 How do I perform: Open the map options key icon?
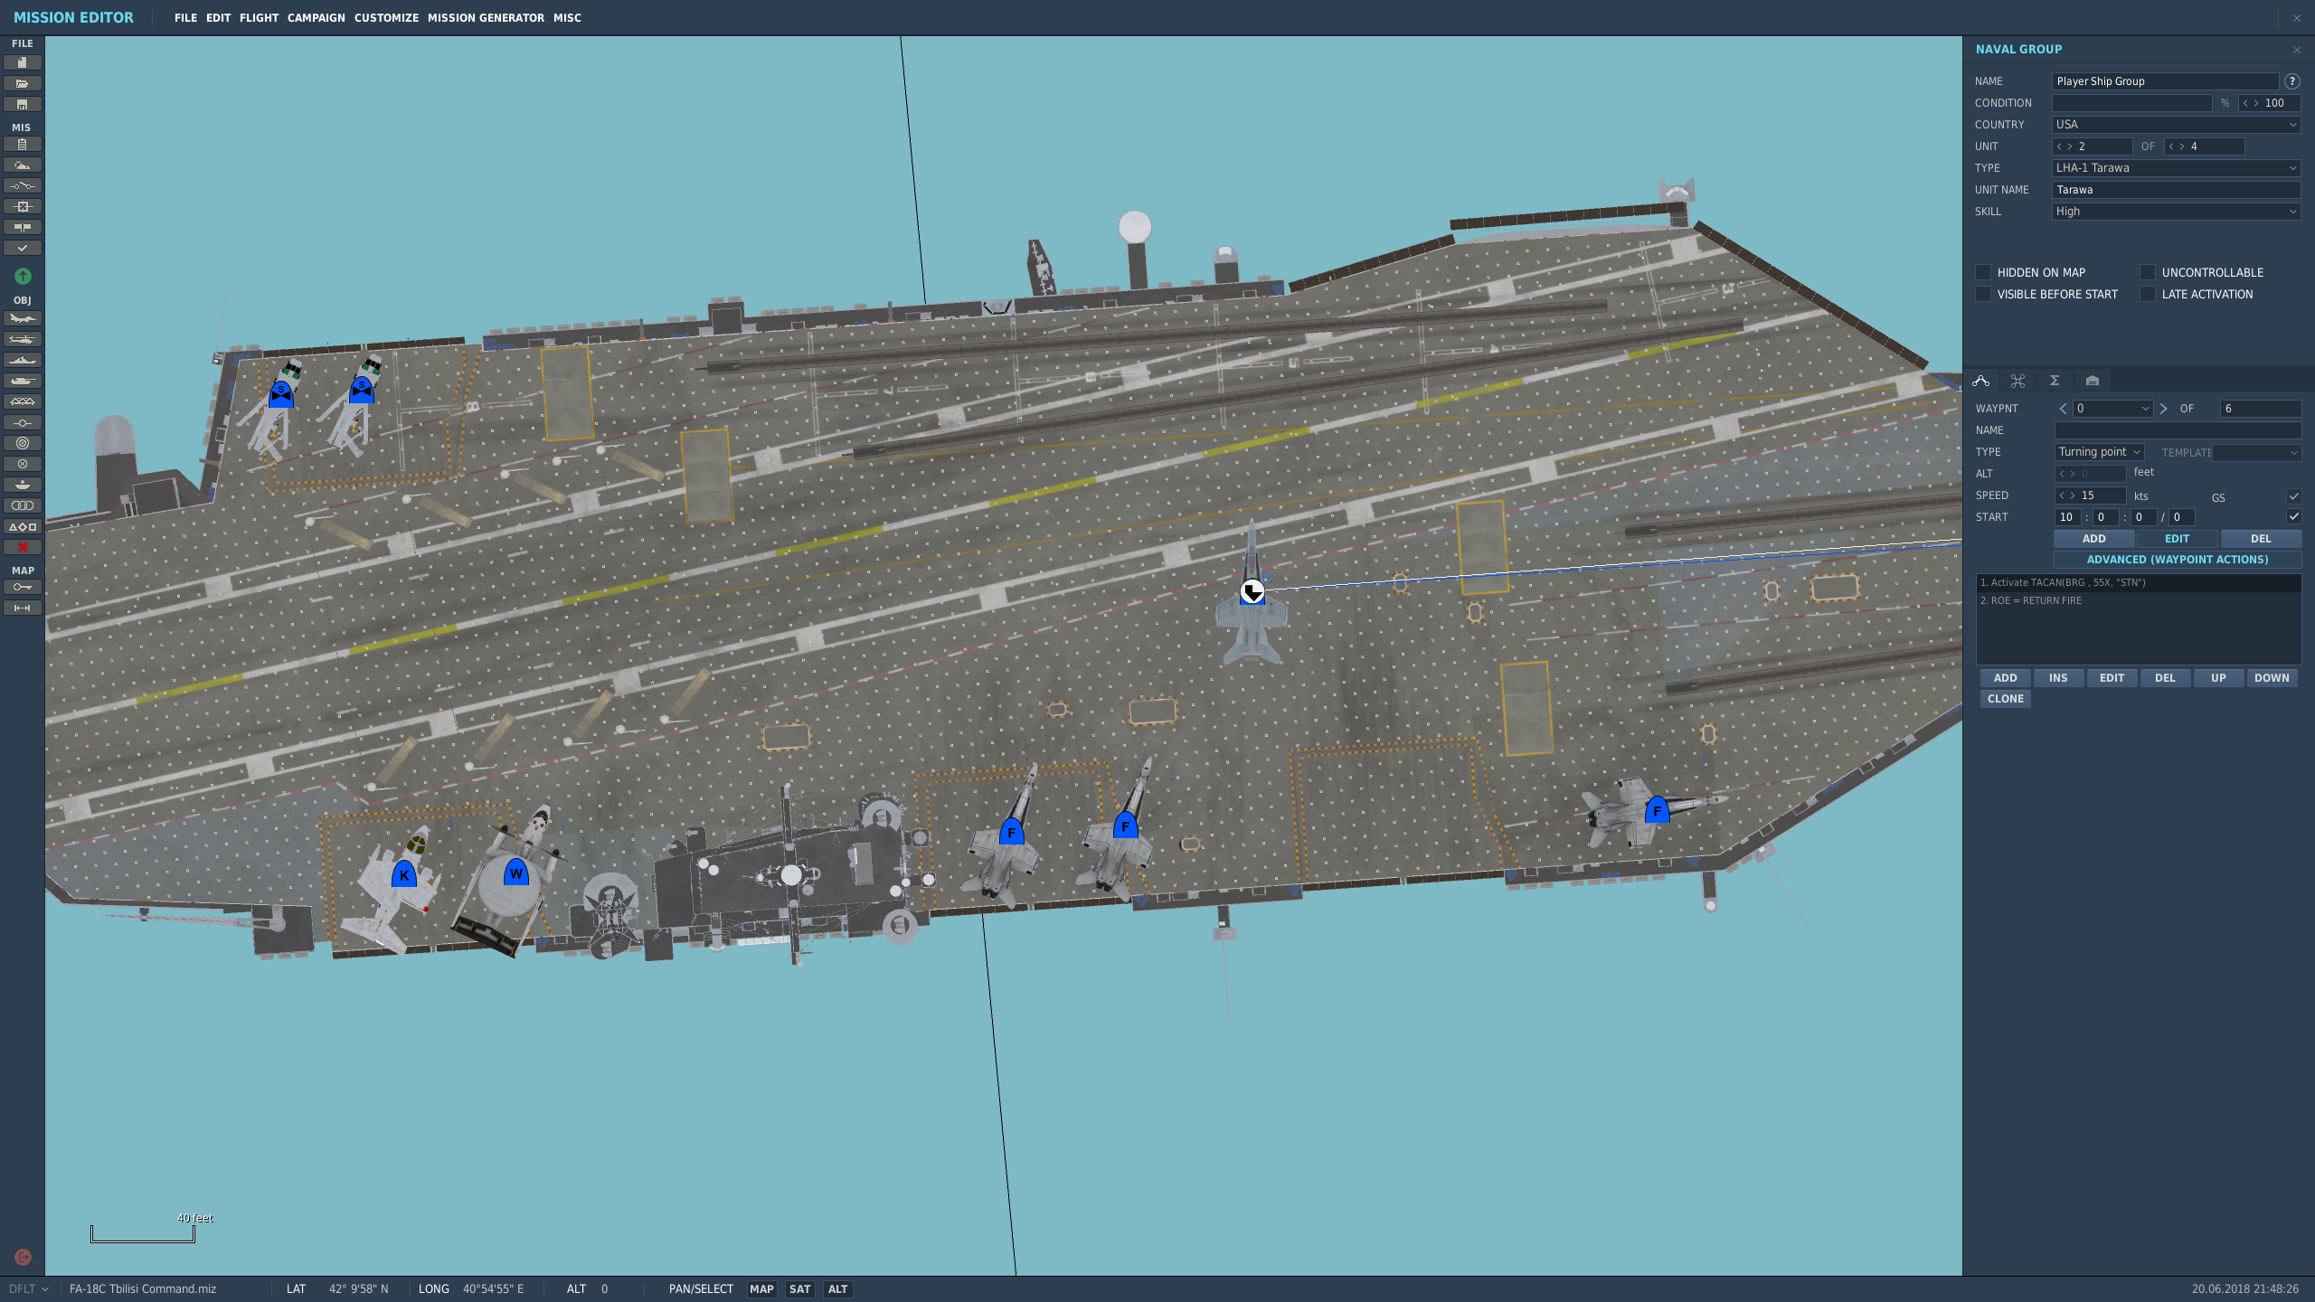point(23,588)
